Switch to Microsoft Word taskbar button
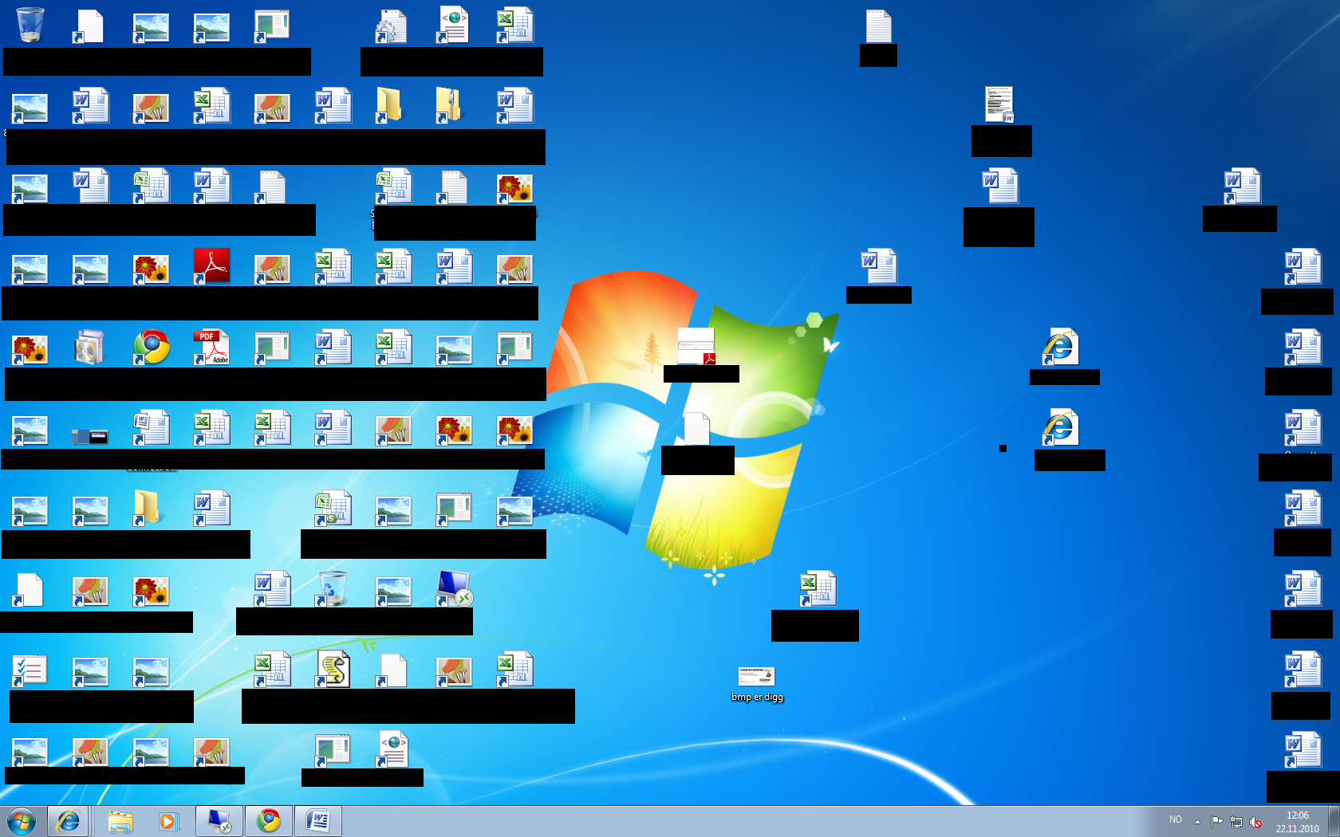 pos(318,821)
